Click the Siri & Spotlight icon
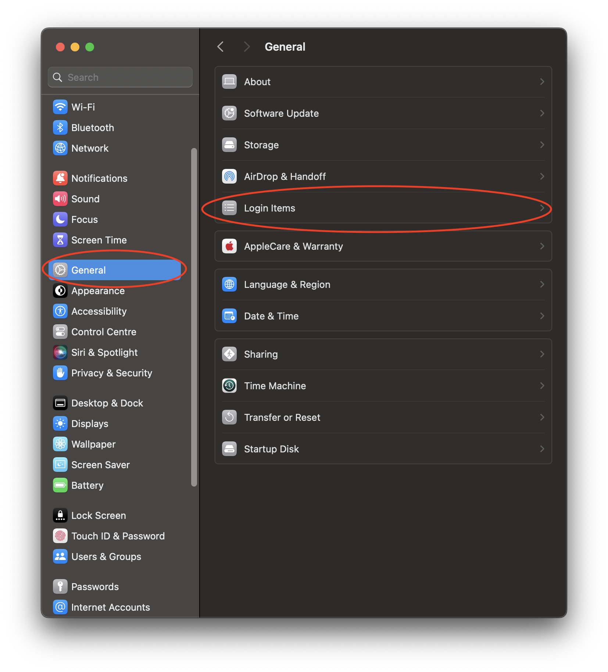608x672 pixels. click(60, 352)
